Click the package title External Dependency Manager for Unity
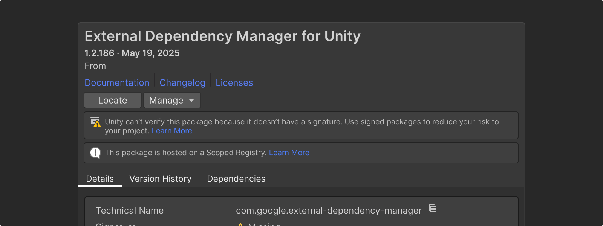Viewport: 603px width, 226px height. click(222, 36)
